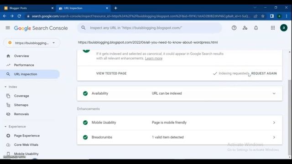Click the Learn more link
This screenshot has height=164, width=292.
(154, 58)
